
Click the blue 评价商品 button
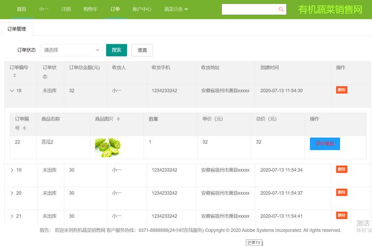pos(325,144)
